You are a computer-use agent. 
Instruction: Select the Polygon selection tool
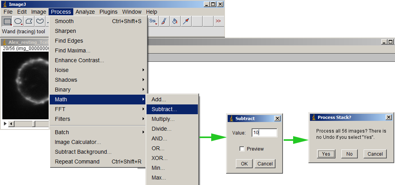(x=29, y=21)
